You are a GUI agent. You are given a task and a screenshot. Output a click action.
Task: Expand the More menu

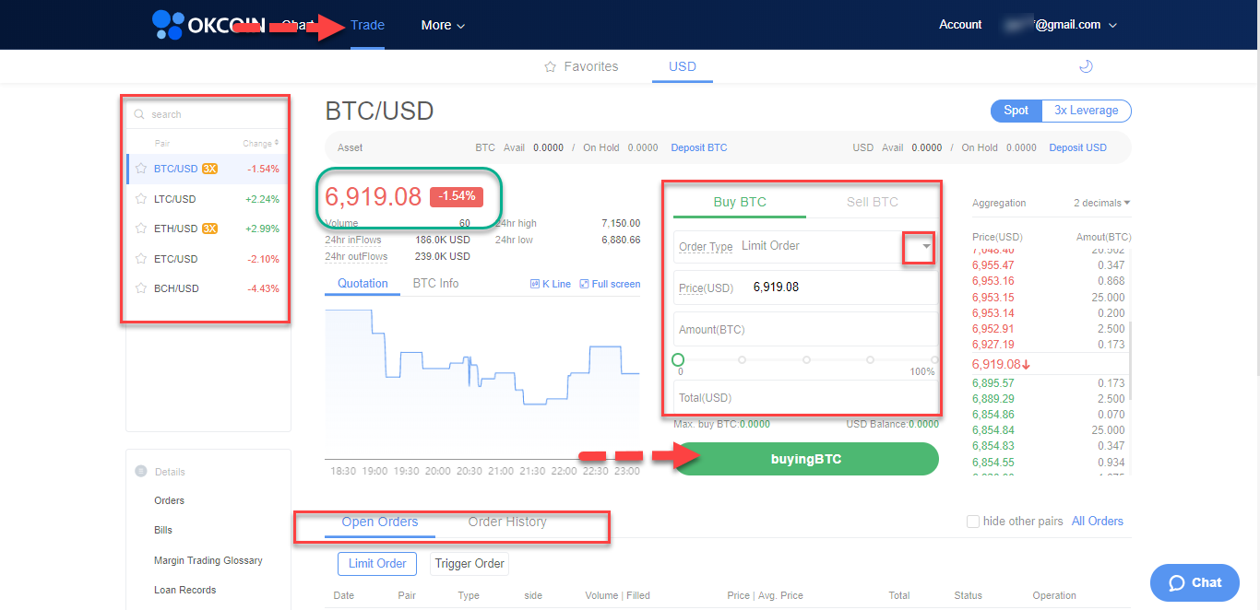[443, 25]
